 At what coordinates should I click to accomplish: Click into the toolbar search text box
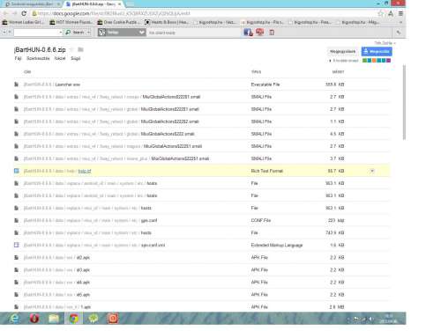pos(36,33)
